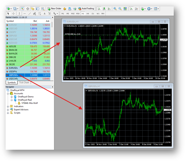The height and width of the screenshot is (161, 185).
Task: Click the zoom out magnifier icon
Action: tap(120, 9)
